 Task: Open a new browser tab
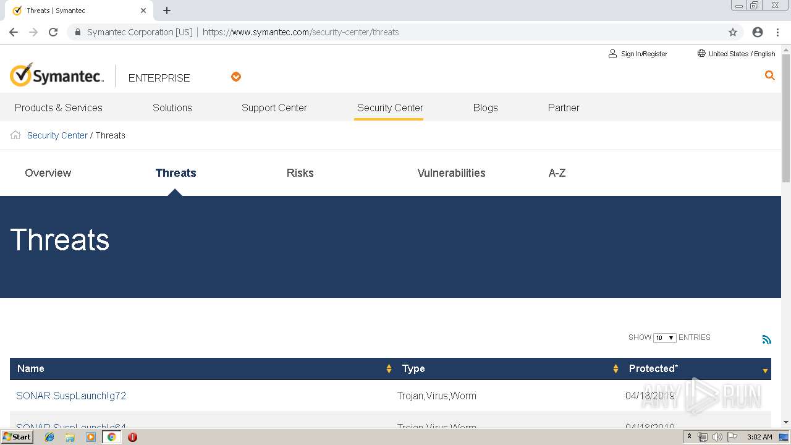click(x=167, y=11)
